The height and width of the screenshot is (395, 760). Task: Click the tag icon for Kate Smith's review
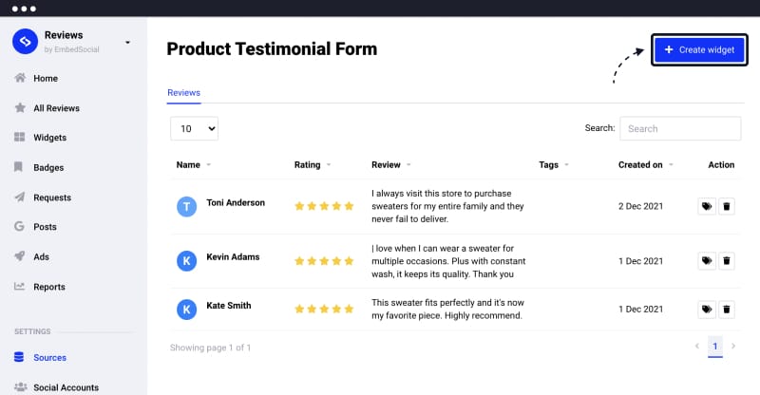pos(707,310)
